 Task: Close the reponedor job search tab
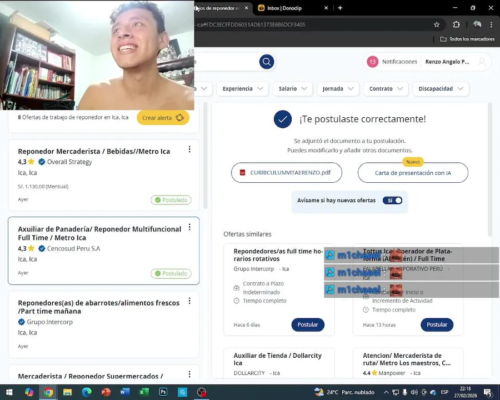[x=246, y=8]
